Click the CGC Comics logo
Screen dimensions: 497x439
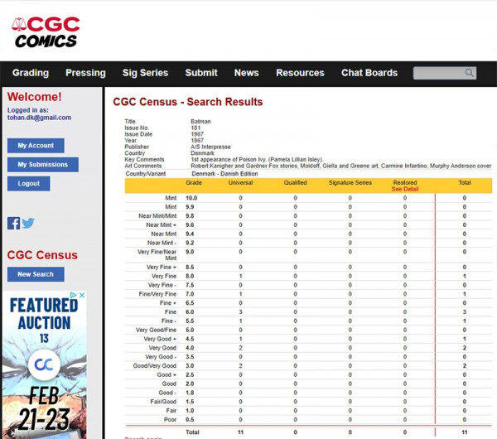(x=46, y=32)
